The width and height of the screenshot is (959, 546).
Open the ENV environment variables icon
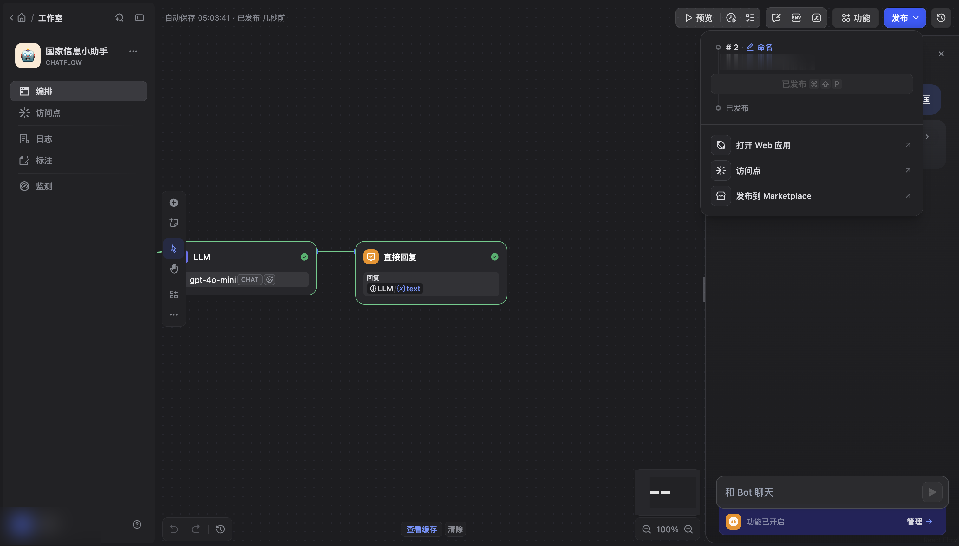[796, 18]
